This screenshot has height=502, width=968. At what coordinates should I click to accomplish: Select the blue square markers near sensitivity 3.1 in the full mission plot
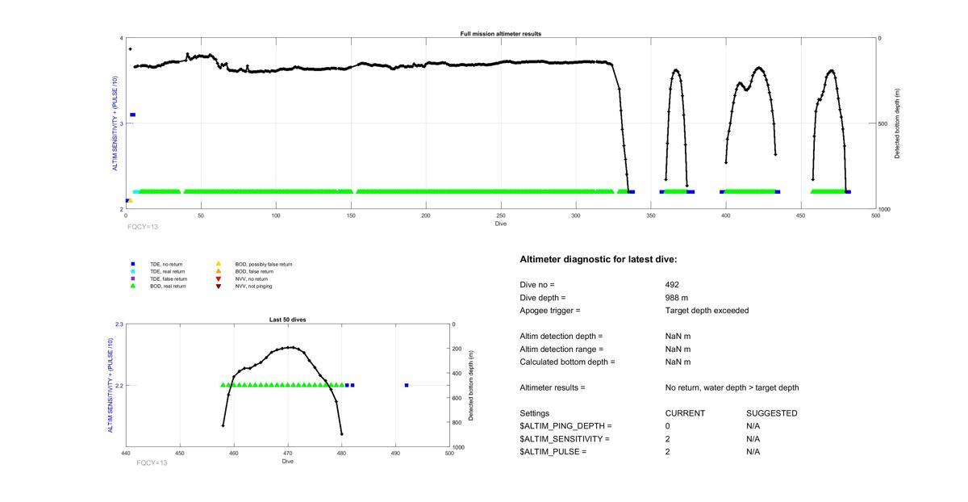[x=133, y=115]
